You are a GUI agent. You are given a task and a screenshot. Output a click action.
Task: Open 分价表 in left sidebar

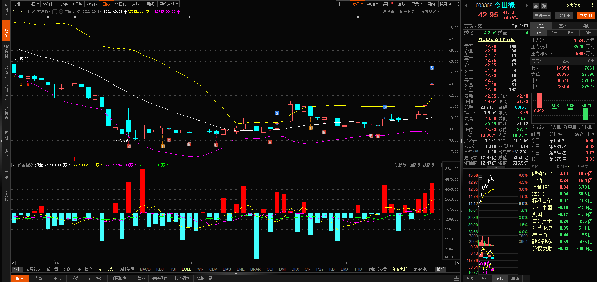(6, 113)
